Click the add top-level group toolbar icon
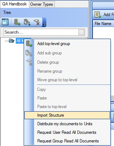This screenshot has width=114, height=146. (x=17, y=22)
